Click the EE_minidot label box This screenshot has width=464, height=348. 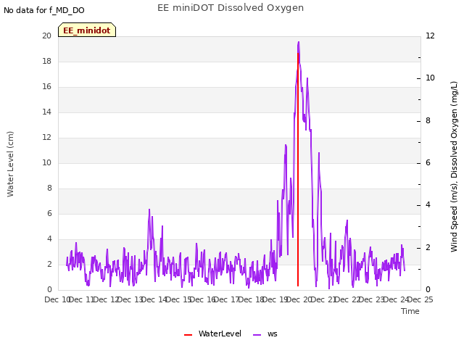[x=87, y=30]
